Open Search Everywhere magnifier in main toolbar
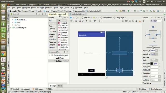The width and height of the screenshot is (166, 93). coord(161,11)
